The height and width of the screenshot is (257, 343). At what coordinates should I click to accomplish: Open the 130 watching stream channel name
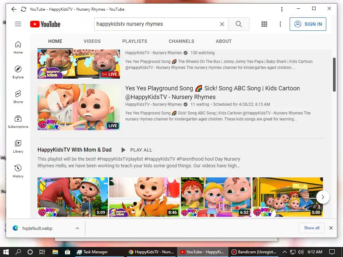153,53
